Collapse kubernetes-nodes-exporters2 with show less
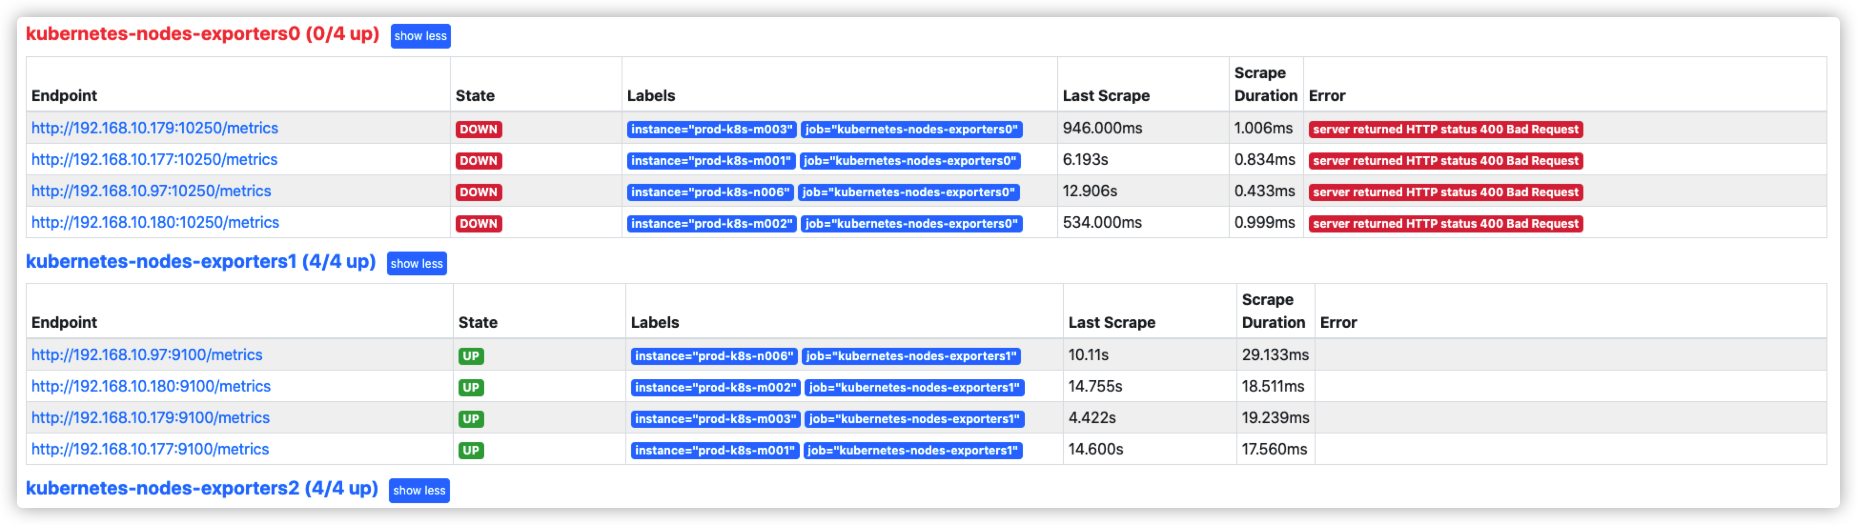 tap(419, 490)
